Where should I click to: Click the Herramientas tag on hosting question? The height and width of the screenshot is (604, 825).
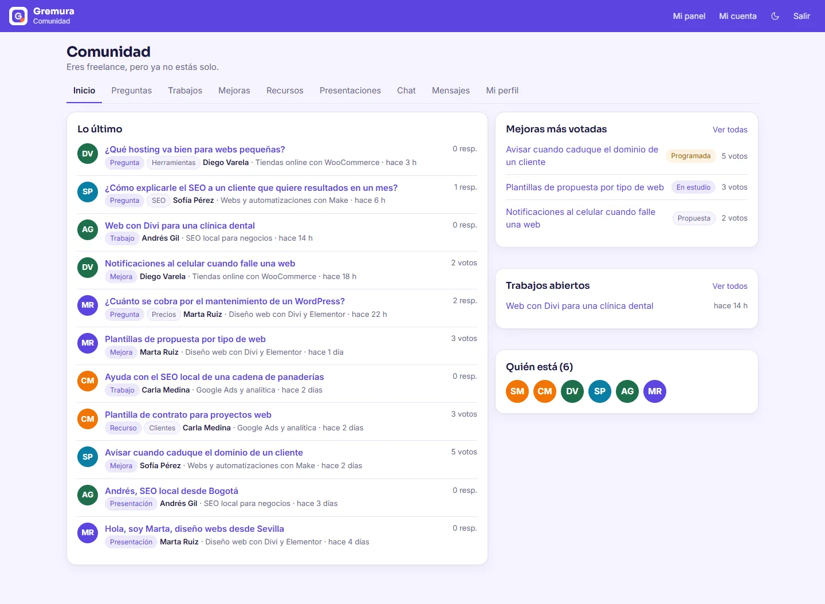click(x=174, y=163)
